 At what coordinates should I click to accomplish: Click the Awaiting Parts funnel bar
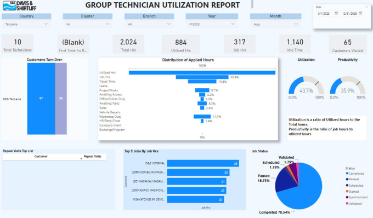(x=202, y=104)
